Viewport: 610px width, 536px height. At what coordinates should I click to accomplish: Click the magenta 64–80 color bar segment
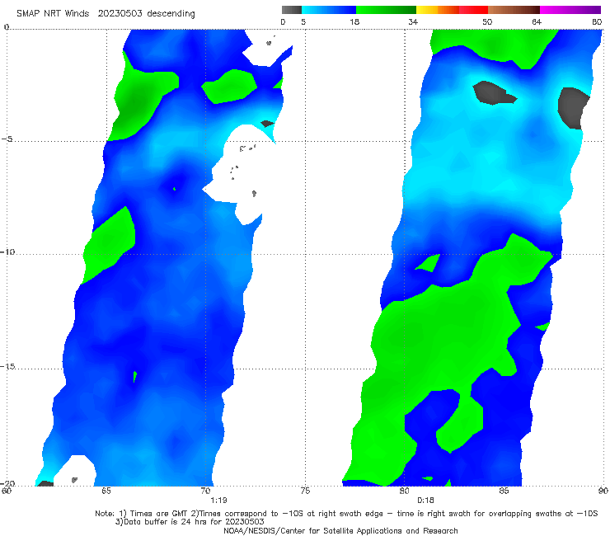click(x=570, y=10)
